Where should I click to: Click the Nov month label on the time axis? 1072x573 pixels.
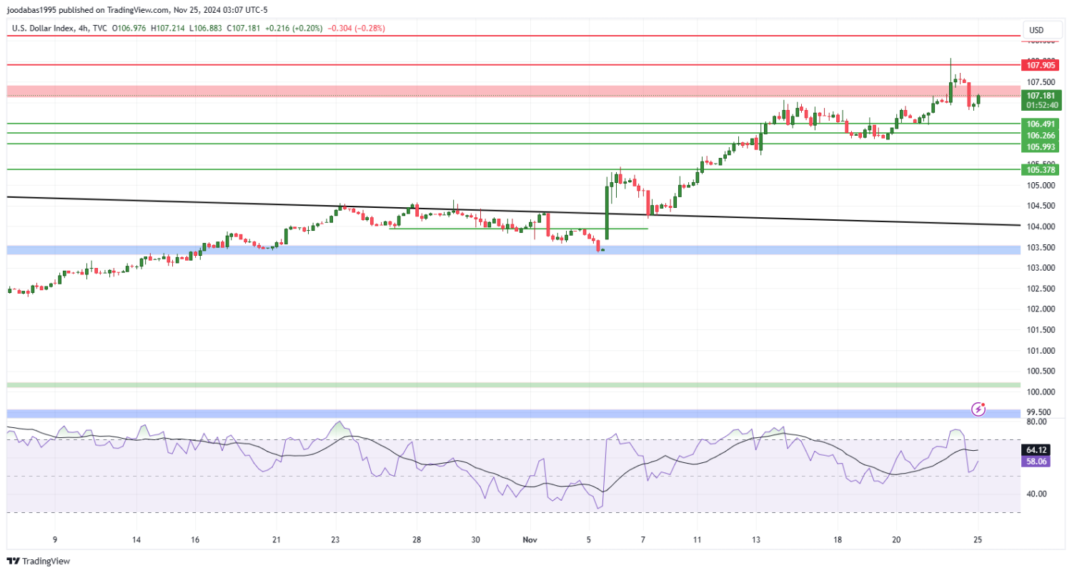(529, 539)
